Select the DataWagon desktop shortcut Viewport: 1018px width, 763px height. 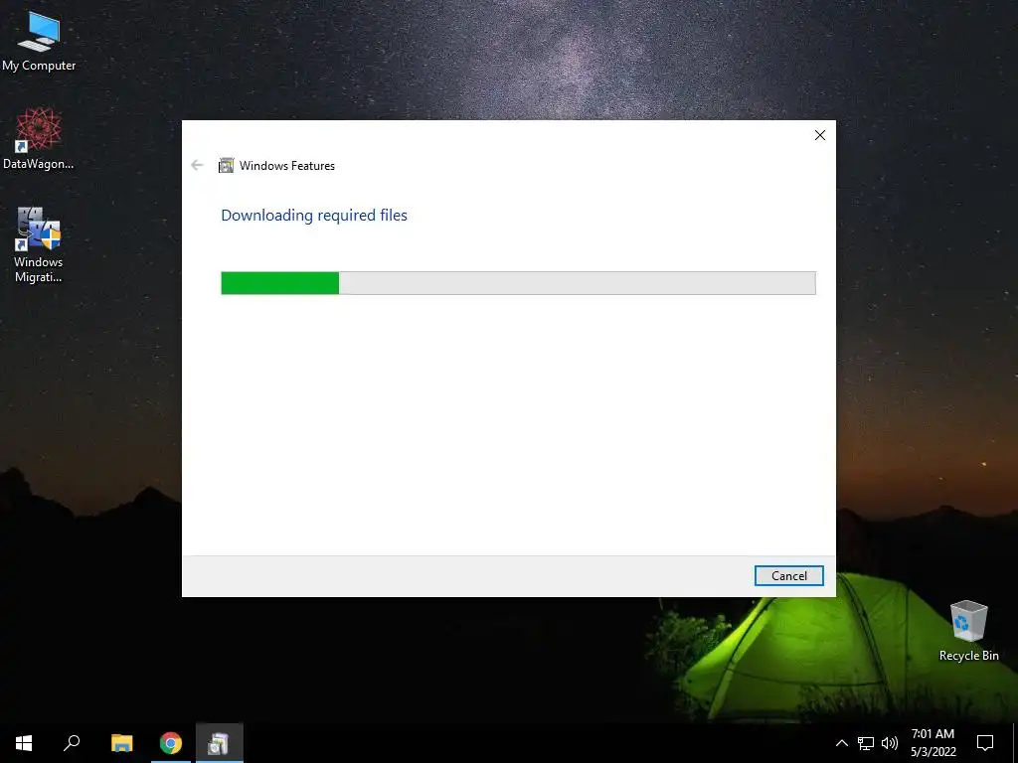39,139
